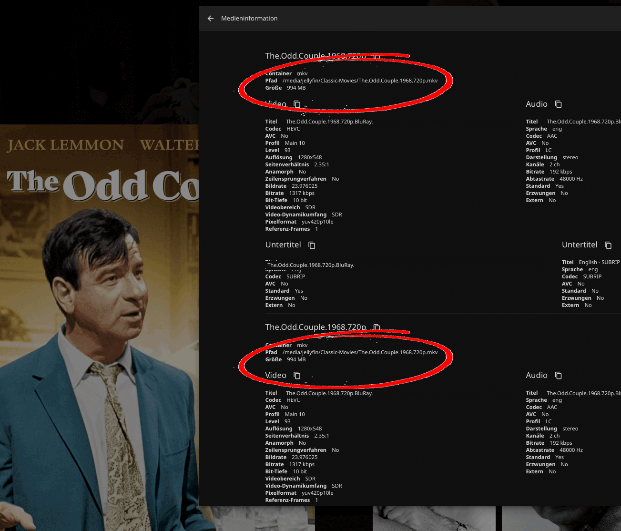Click the lower The.Odd.Couple.1968.720p heading
This screenshot has width=621, height=531.
316,327
